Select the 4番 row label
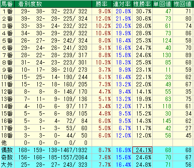Screen dimensions: 194x168 tap(7, 33)
